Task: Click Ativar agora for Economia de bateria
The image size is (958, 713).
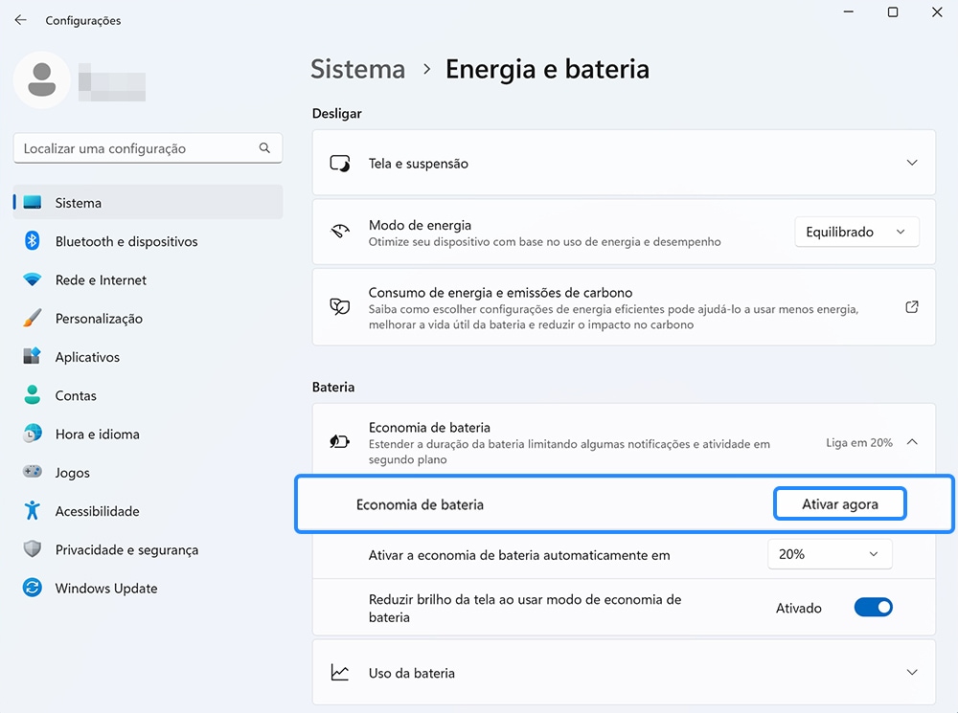Action: 839,502
